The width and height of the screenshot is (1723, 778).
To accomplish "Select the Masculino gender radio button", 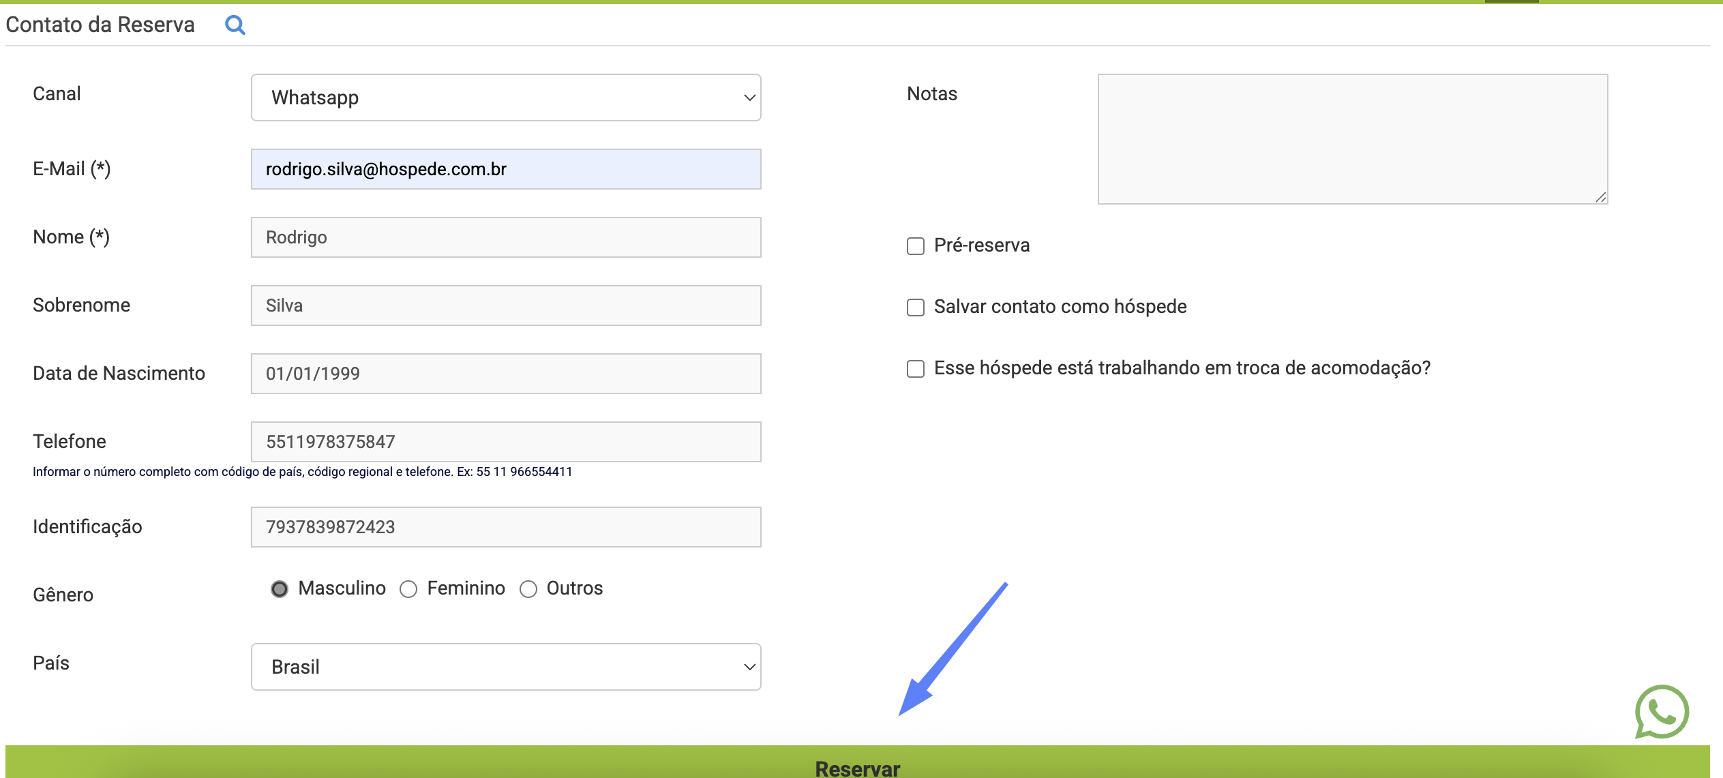I will [279, 588].
